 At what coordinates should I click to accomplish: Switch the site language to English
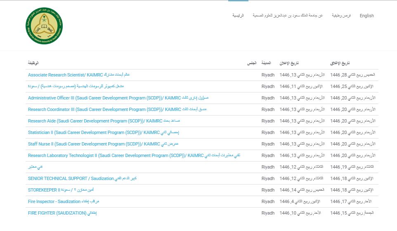(366, 16)
